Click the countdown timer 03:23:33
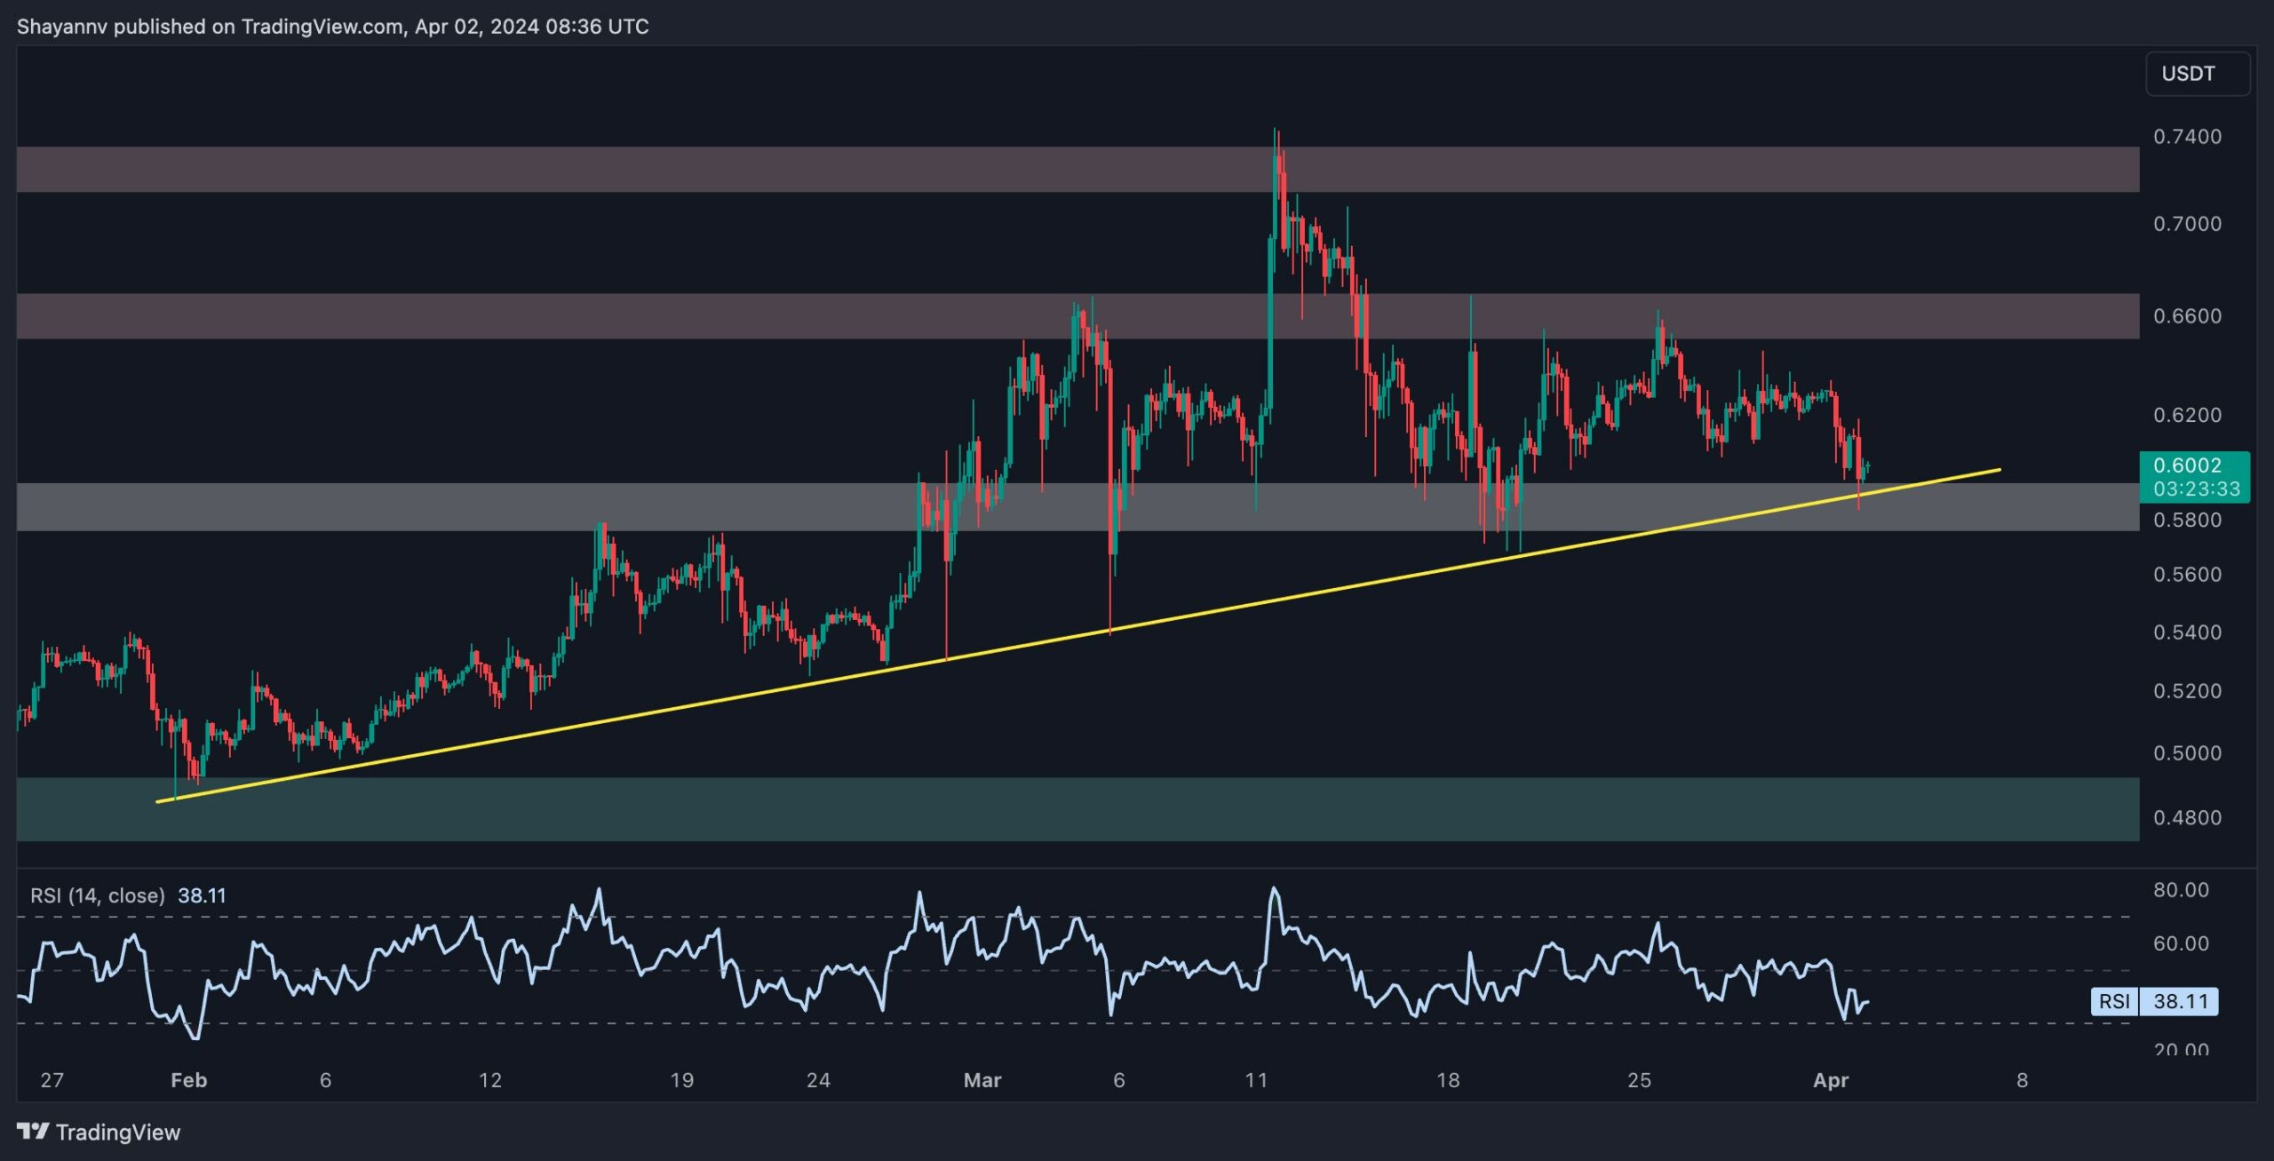Image resolution: width=2274 pixels, height=1161 pixels. point(2195,489)
